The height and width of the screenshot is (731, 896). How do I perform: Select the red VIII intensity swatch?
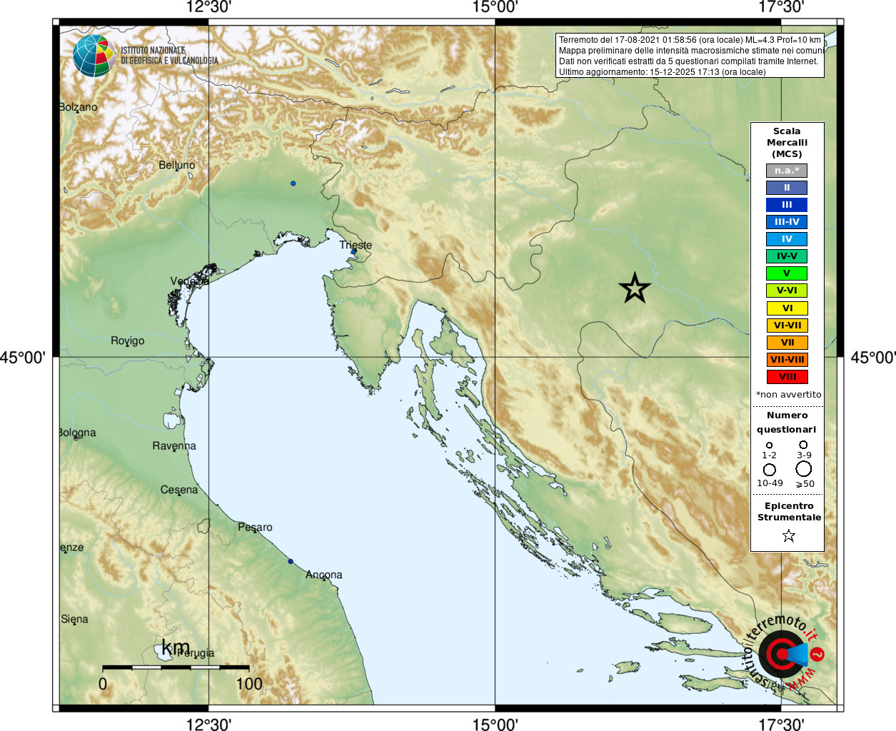pyautogui.click(x=787, y=377)
